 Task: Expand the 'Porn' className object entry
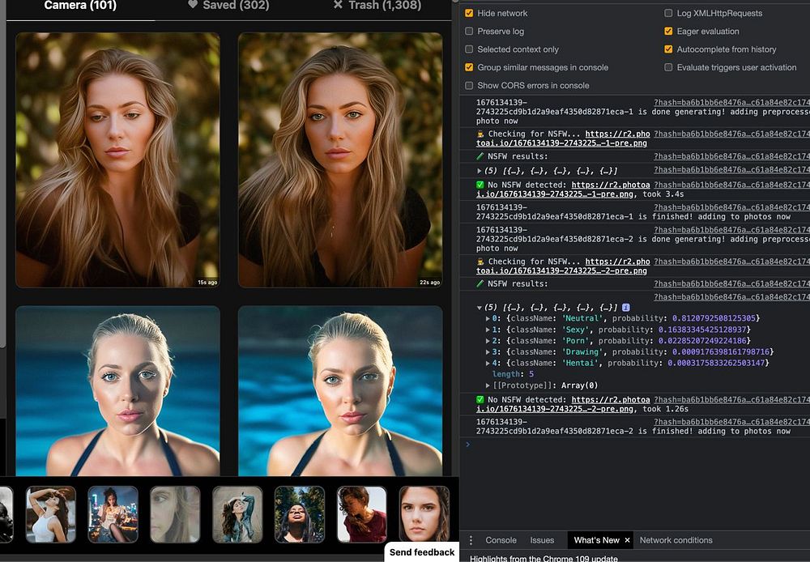coord(488,341)
